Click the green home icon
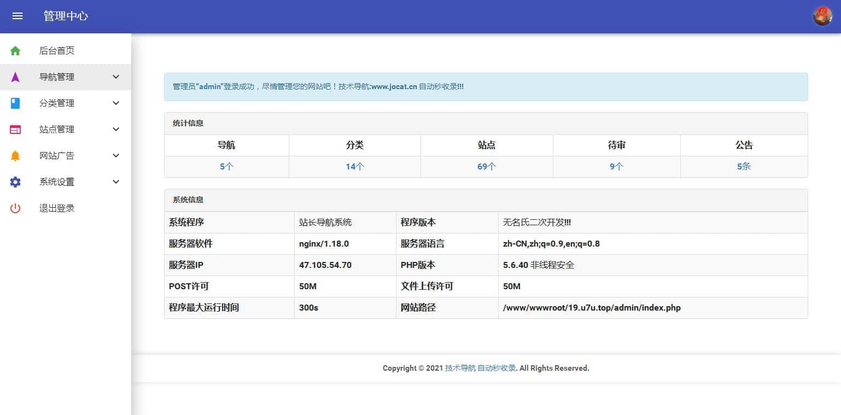The width and height of the screenshot is (841, 415). [15, 51]
